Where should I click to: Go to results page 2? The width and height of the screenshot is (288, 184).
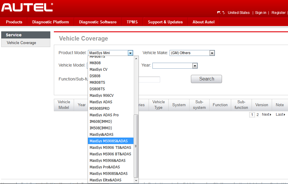(258, 114)
